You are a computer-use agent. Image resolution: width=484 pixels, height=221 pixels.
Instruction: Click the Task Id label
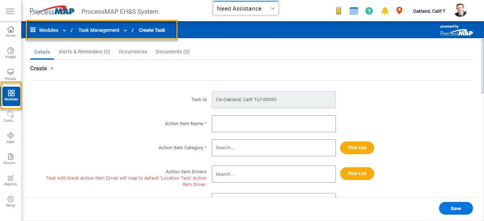tap(199, 100)
